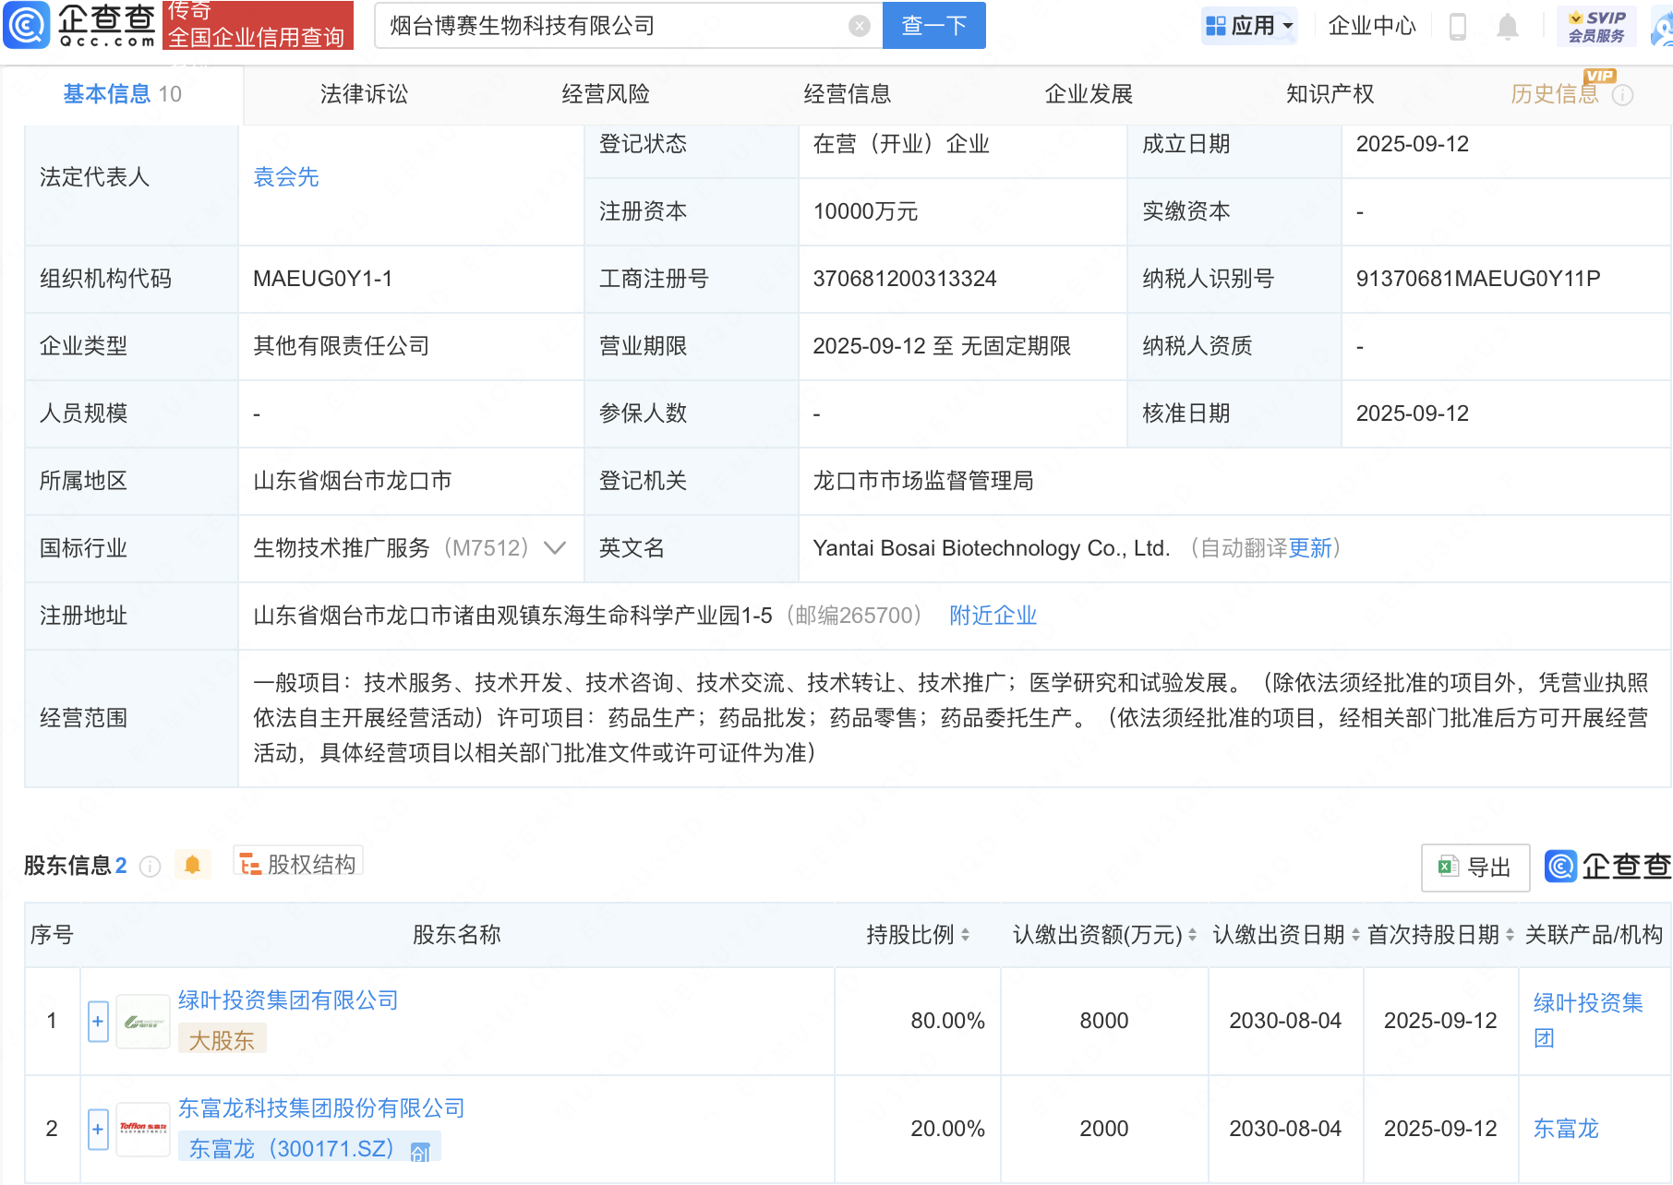This screenshot has width=1673, height=1185.
Task: Expand the 生物技术推广服务 industry chevron
Action: 555,548
